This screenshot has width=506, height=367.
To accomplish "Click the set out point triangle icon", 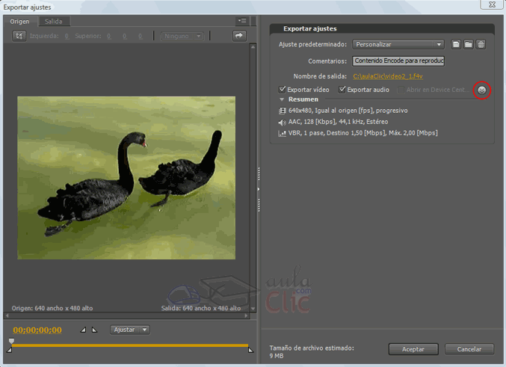I will click(95, 330).
